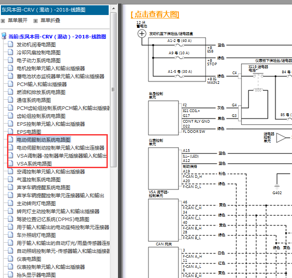Click the page icon beside 发动机润滑电路图

11,44
